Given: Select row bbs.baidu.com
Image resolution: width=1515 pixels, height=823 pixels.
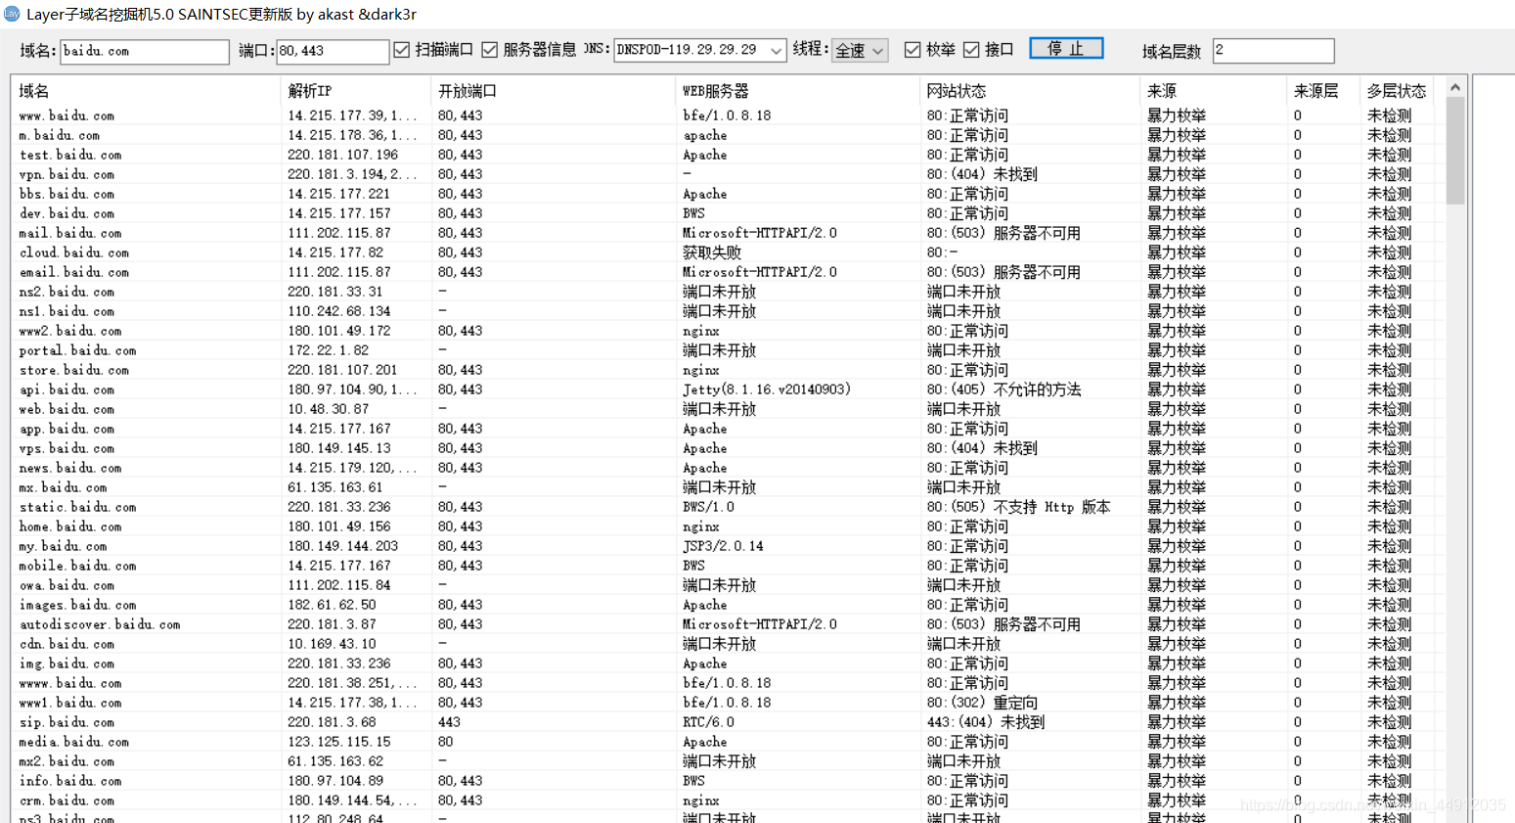Looking at the screenshot, I should tap(728, 194).
